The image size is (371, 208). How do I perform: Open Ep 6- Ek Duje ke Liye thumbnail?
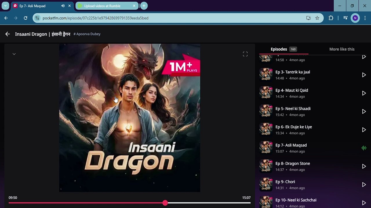(266, 130)
